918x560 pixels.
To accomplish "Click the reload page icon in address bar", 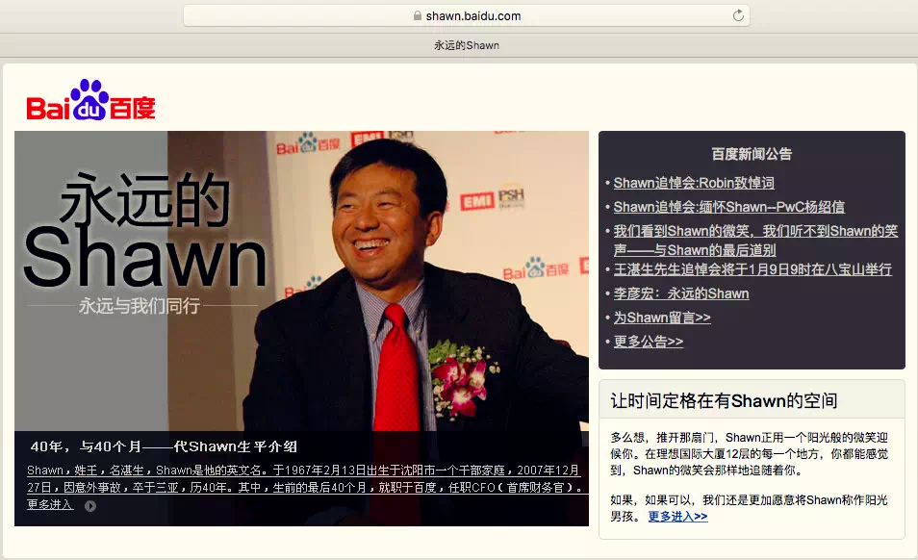I will point(738,15).
